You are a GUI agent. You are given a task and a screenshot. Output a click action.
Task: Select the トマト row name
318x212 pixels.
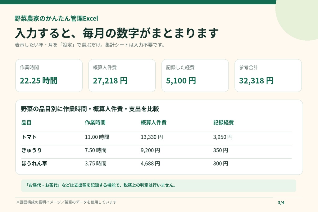pos(29,137)
